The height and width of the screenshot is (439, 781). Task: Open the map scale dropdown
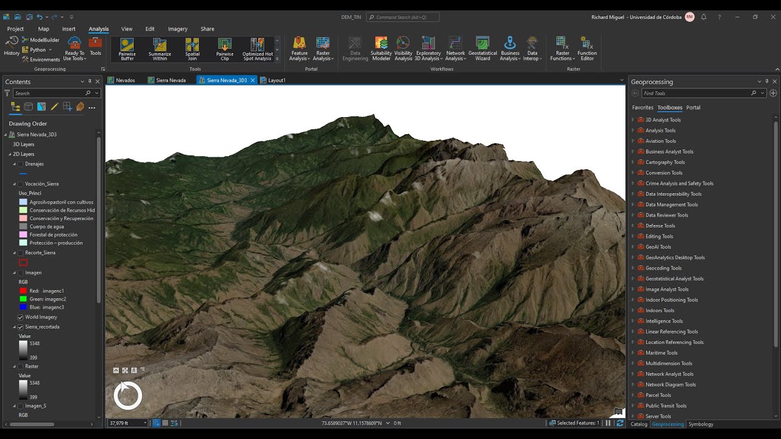pos(145,423)
